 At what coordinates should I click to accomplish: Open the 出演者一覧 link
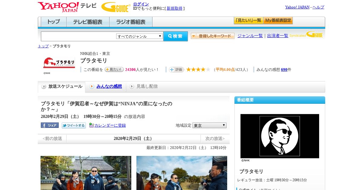pos(278,36)
